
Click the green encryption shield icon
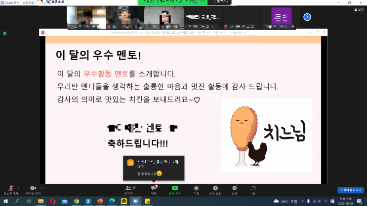5,34
